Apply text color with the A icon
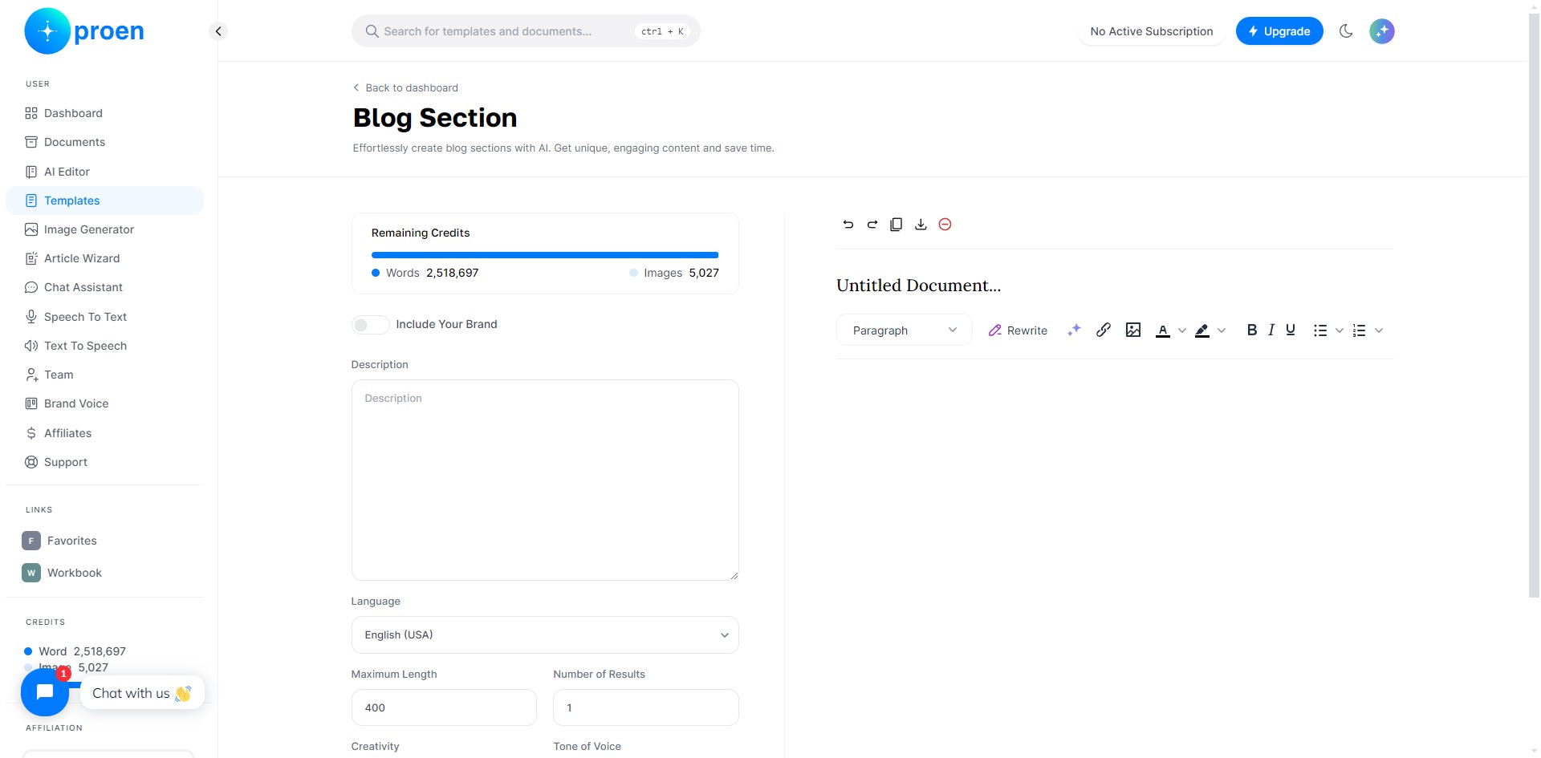This screenshot has height=758, width=1541. (1162, 330)
